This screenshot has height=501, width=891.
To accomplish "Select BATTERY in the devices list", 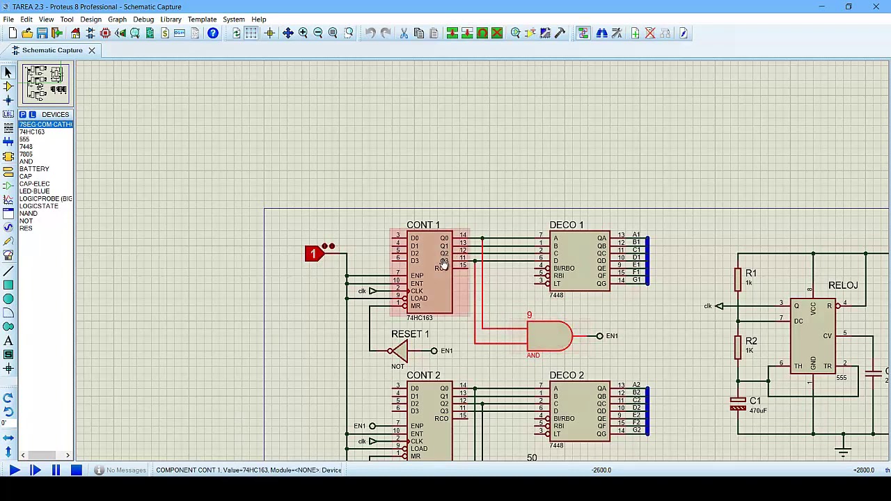I will pyautogui.click(x=45, y=169).
